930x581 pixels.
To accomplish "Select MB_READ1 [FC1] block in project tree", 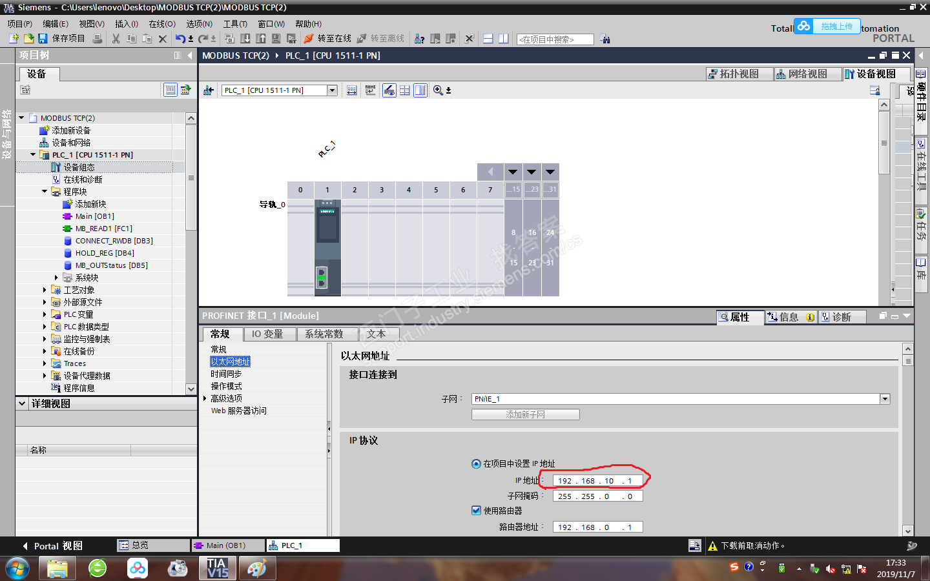I will [x=103, y=228].
